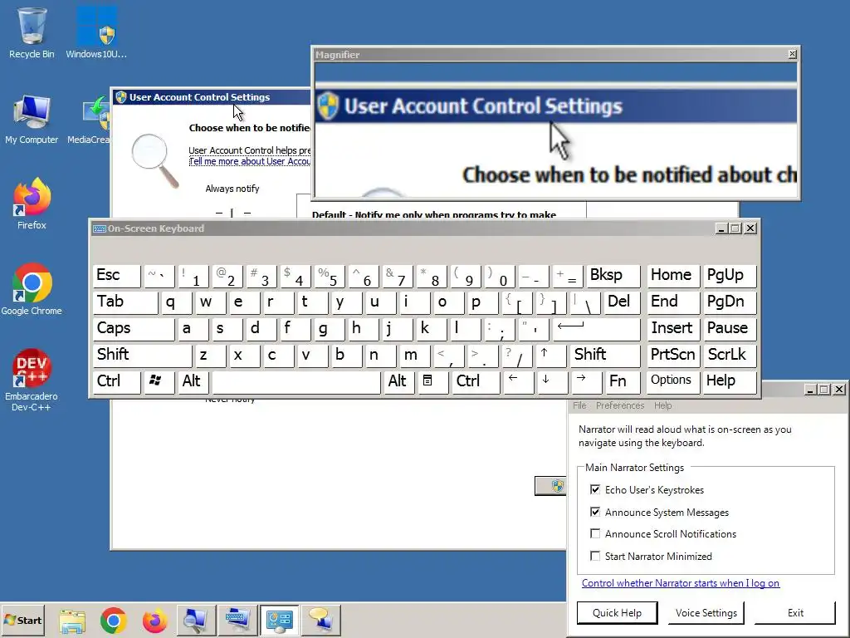Open the Embarcadero Dev-C++ desktop shortcut

pyautogui.click(x=32, y=380)
